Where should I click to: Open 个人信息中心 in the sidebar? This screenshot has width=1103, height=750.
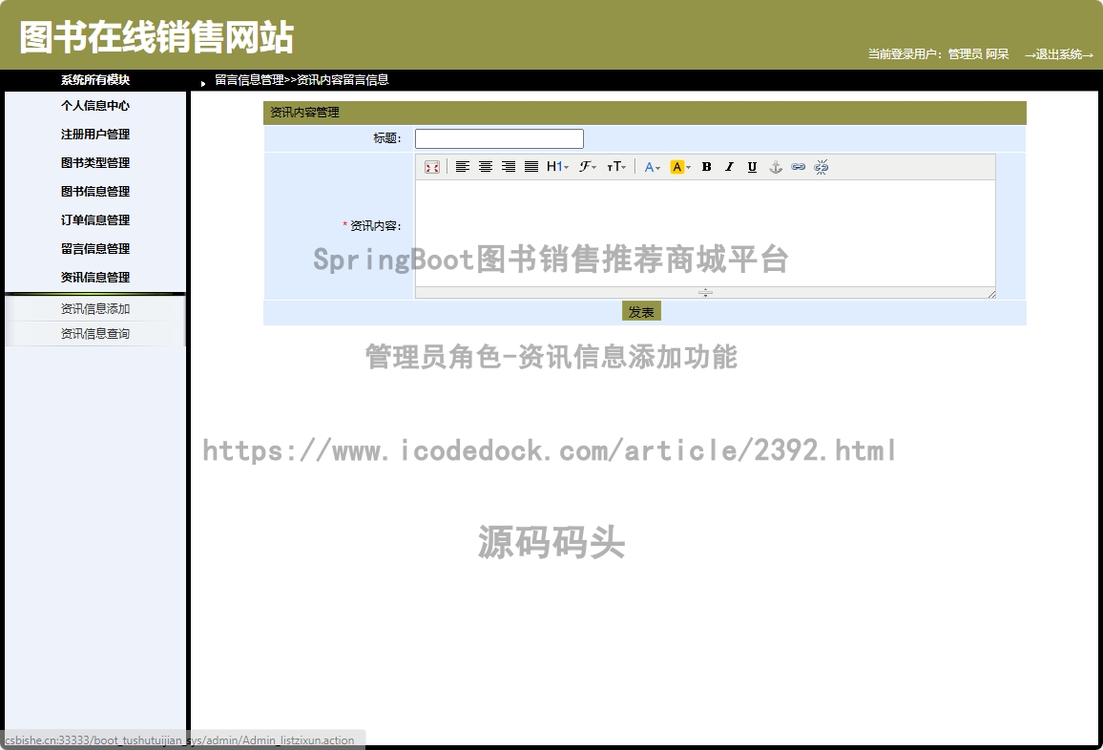(95, 106)
